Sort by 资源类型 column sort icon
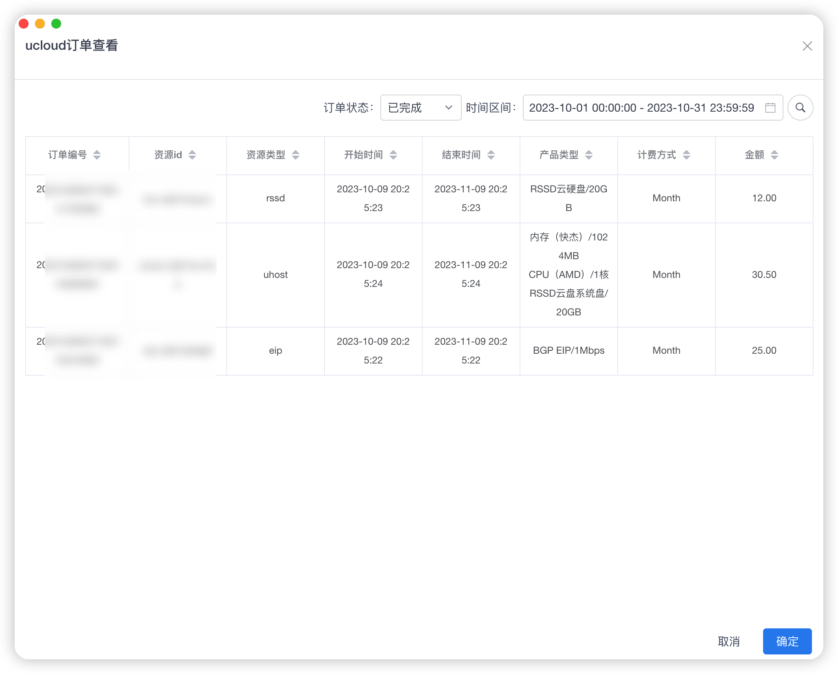The width and height of the screenshot is (838, 674). click(296, 155)
